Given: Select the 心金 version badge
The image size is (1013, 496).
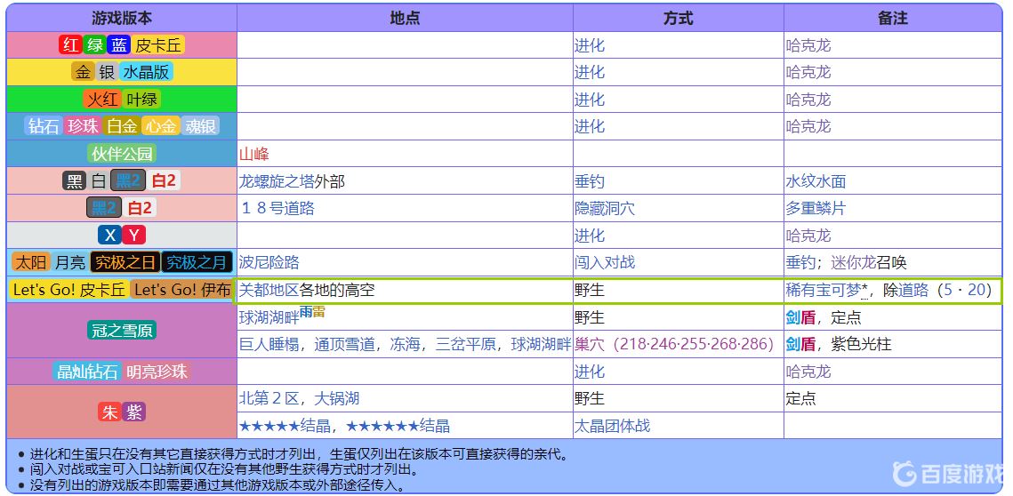Looking at the screenshot, I should click(x=160, y=126).
